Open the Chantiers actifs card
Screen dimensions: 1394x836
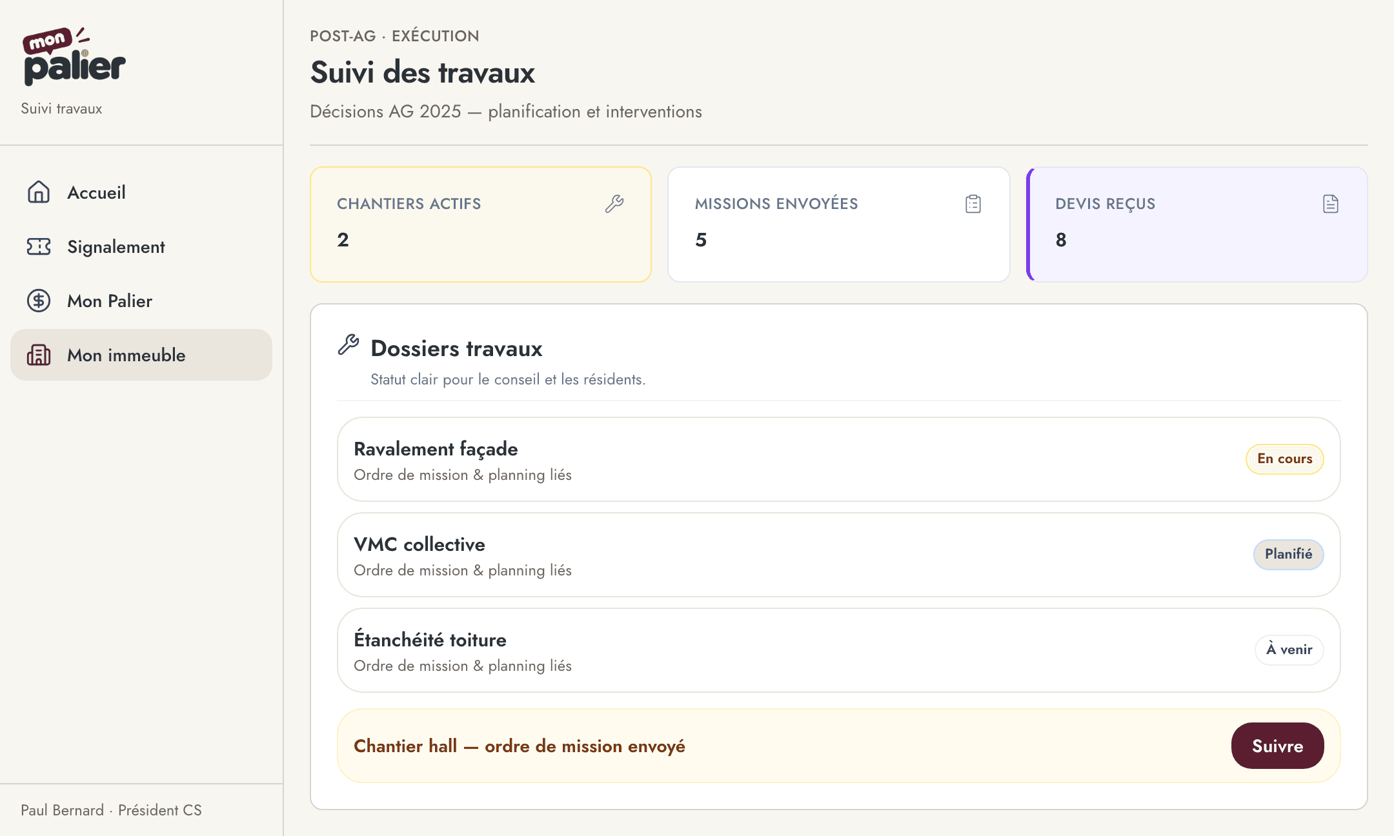(x=481, y=224)
